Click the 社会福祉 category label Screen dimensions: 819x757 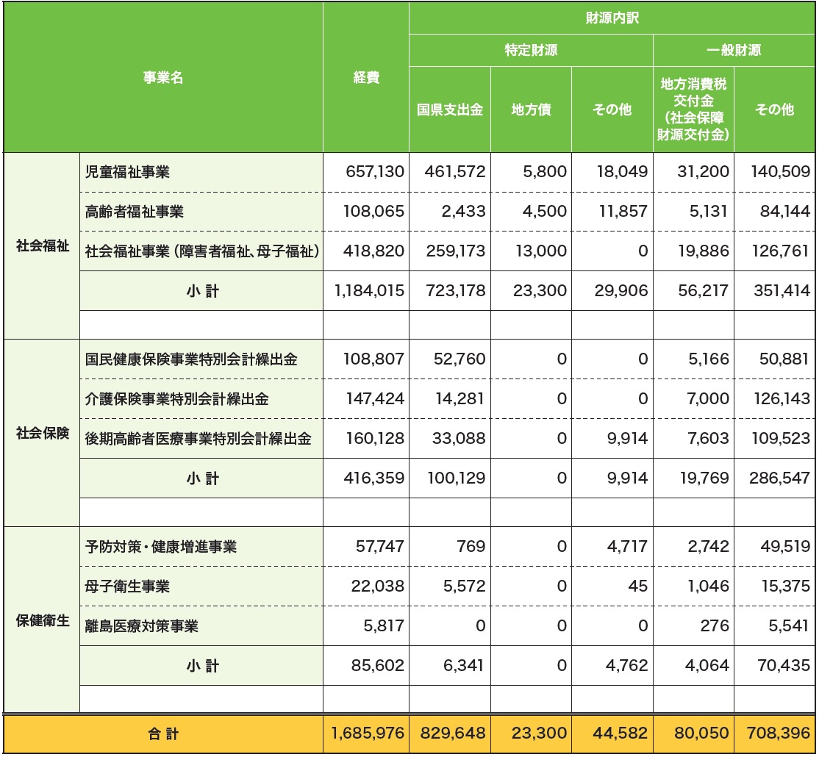pos(43,246)
